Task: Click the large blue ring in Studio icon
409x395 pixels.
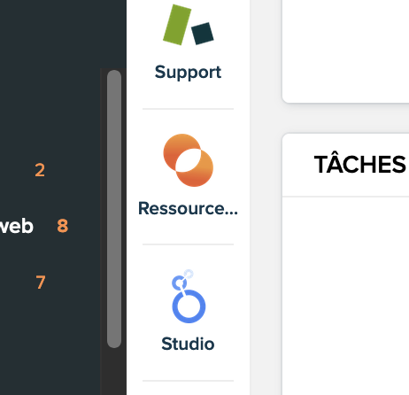Action: tap(189, 306)
